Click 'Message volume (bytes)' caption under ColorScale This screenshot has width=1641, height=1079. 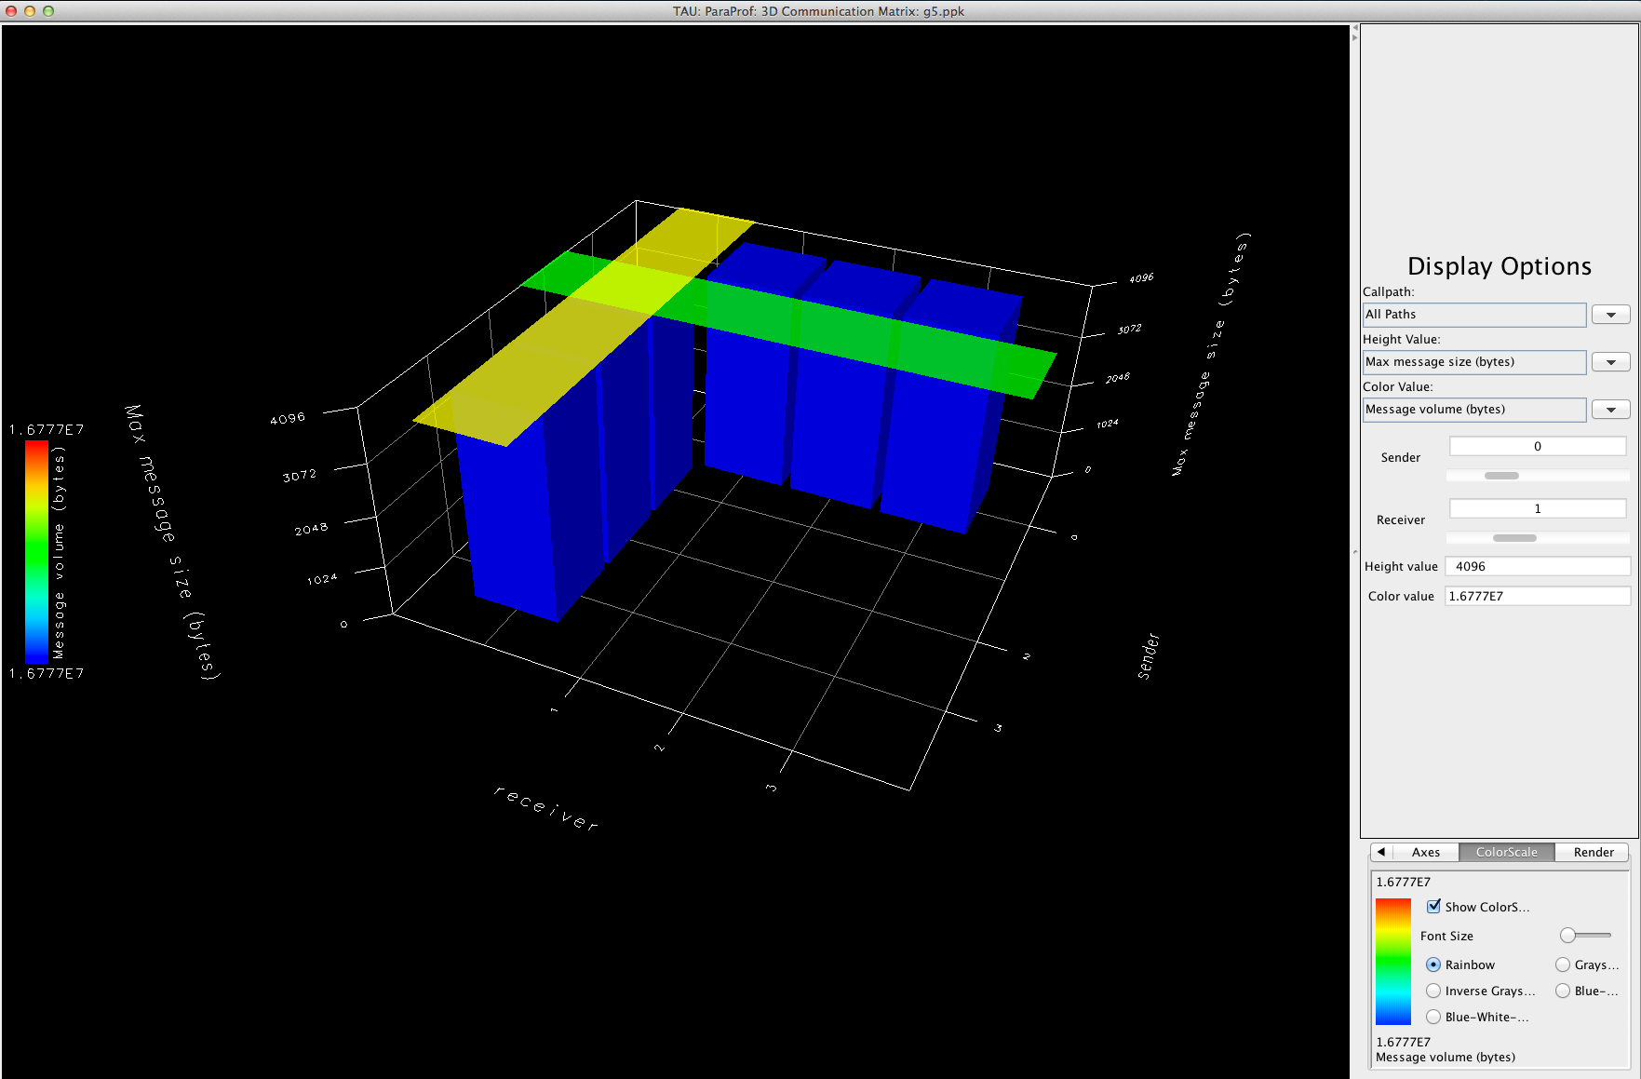click(1446, 1058)
